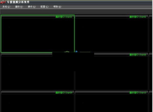
Task: Select the partially visible window right of Chan06
Action: coord(151,72)
